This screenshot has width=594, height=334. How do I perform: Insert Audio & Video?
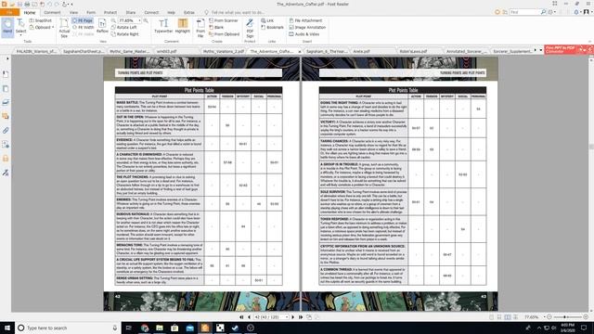pyautogui.click(x=304, y=34)
